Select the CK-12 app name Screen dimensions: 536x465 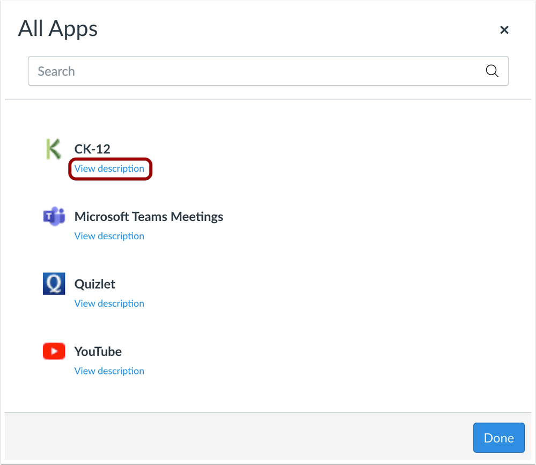pos(92,149)
